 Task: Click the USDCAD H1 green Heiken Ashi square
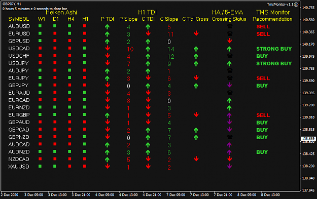(x=85, y=48)
